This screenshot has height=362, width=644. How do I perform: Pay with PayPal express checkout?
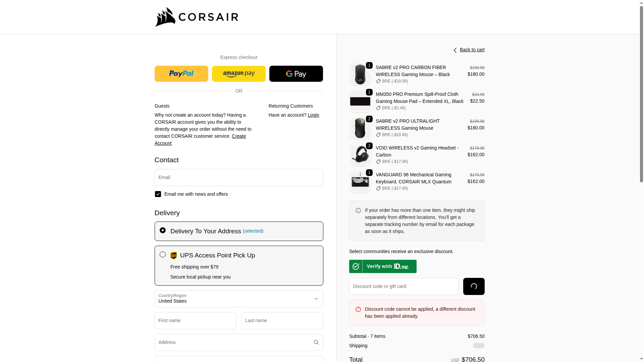pos(181,74)
